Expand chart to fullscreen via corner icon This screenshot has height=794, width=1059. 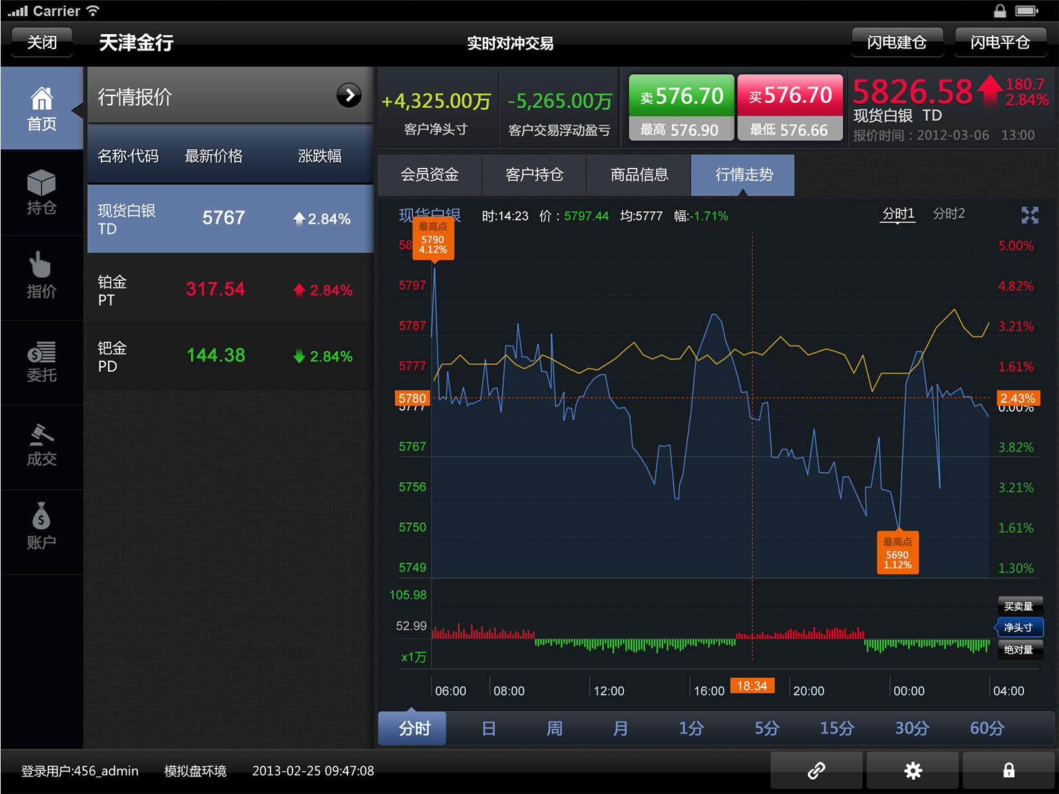pos(1031,215)
